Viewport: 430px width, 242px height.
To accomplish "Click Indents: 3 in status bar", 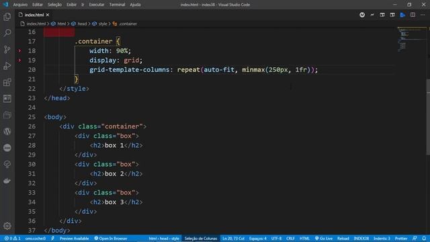I will [382, 239].
